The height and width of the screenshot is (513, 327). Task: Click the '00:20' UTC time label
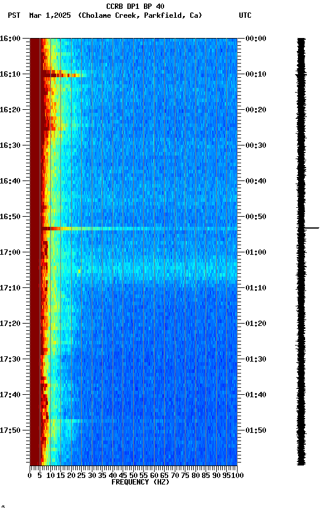pos(256,110)
